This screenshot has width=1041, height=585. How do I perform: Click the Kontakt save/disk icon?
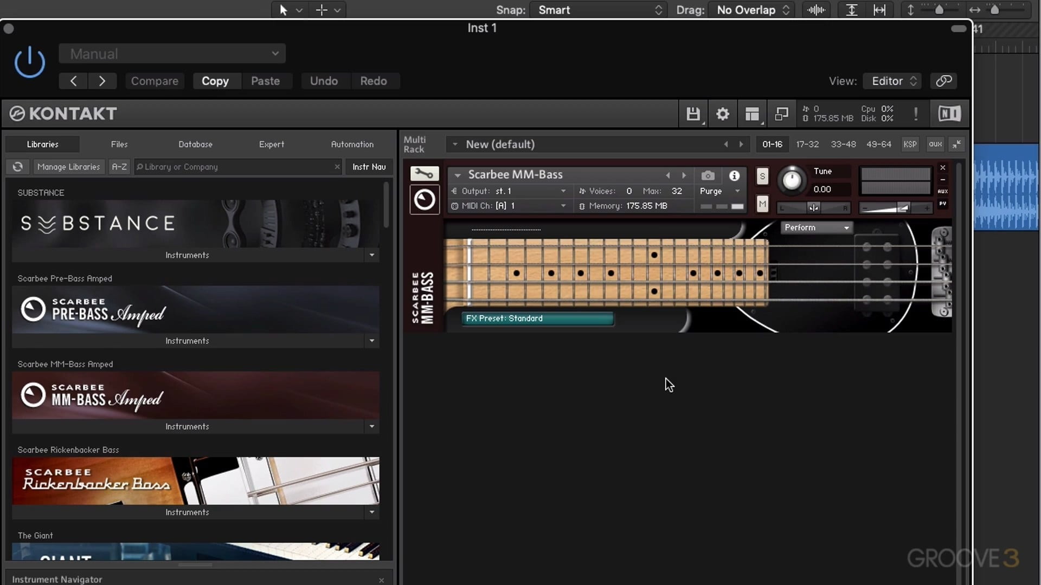click(x=693, y=114)
